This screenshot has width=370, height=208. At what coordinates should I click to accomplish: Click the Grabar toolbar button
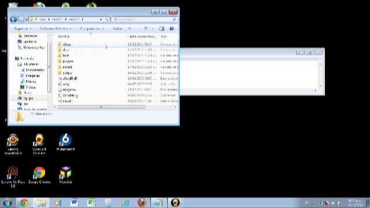pos(117,28)
